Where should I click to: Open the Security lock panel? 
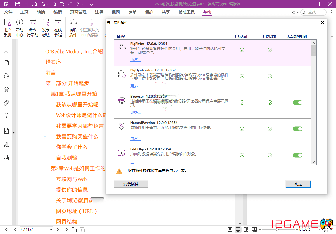point(6,116)
